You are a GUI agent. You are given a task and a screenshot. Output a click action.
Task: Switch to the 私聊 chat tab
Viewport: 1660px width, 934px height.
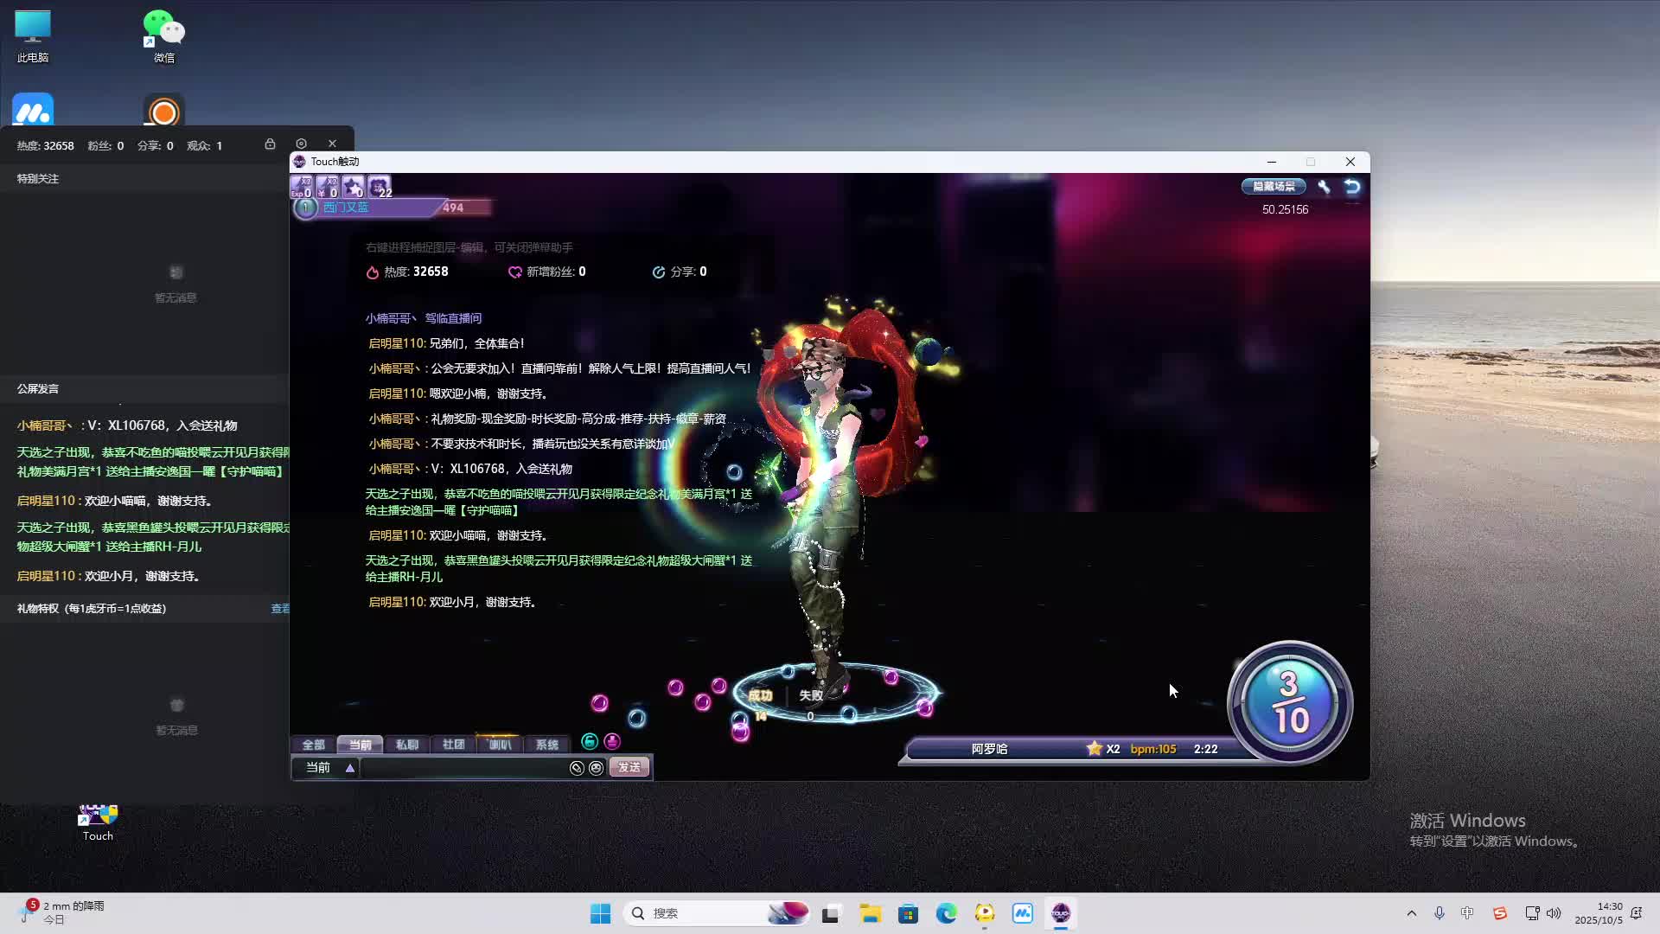tap(406, 745)
